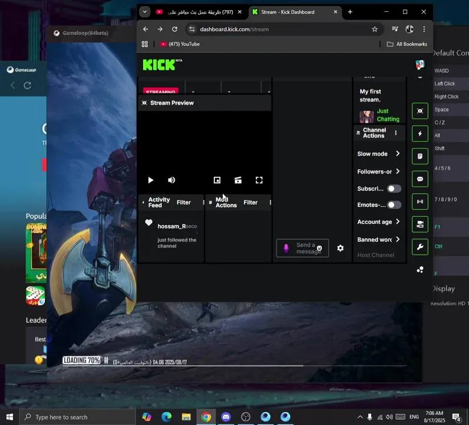Open user profile avatar on Kick header
Screen dimensions: 469x425
point(420,64)
